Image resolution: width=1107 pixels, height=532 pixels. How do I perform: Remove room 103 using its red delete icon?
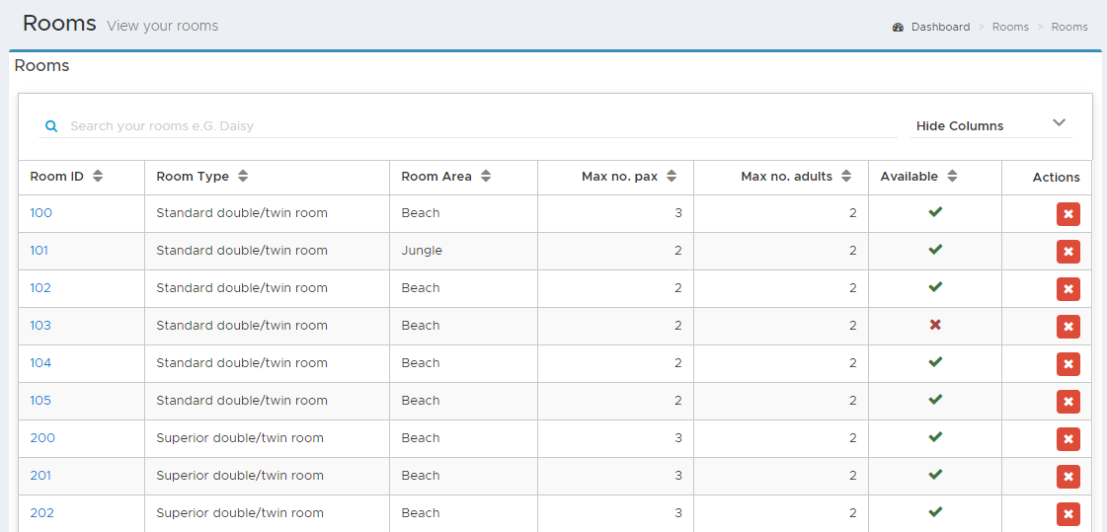coord(1068,326)
